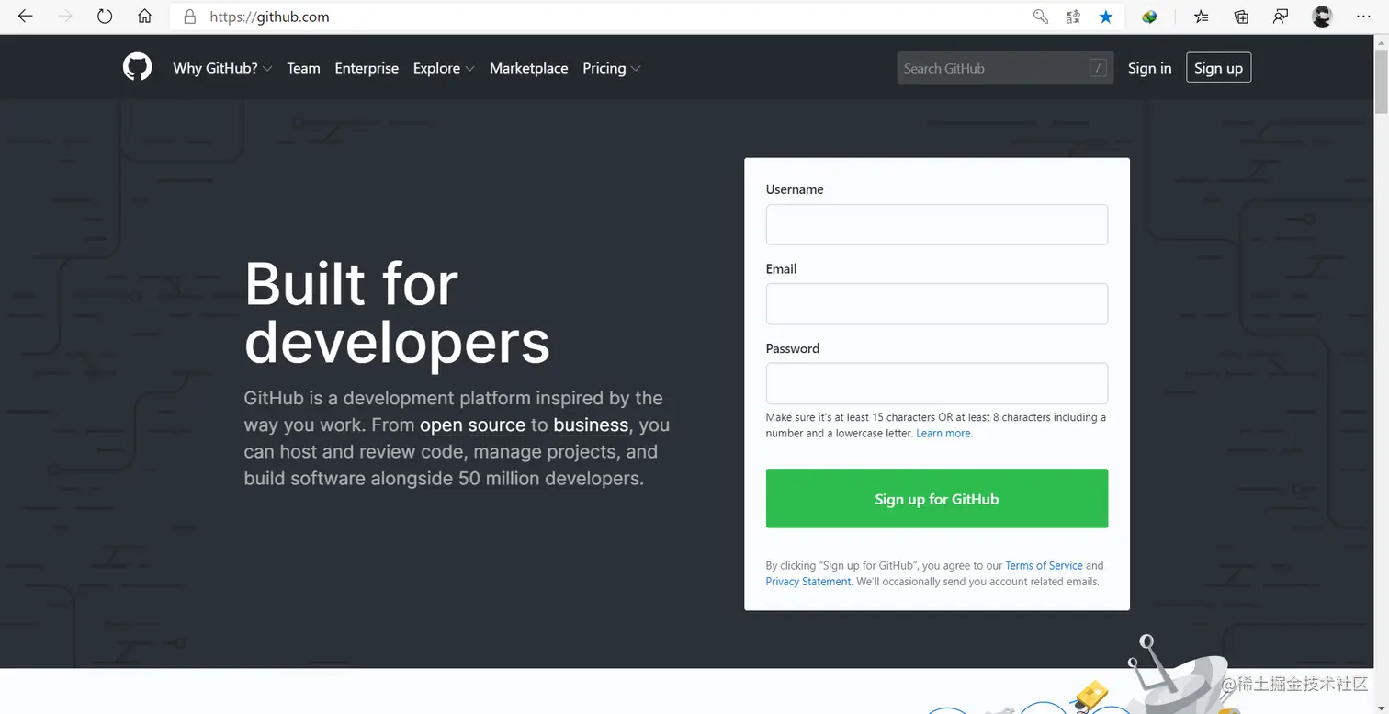This screenshot has width=1389, height=714.
Task: Go to the browser Home icon
Action: tap(144, 17)
